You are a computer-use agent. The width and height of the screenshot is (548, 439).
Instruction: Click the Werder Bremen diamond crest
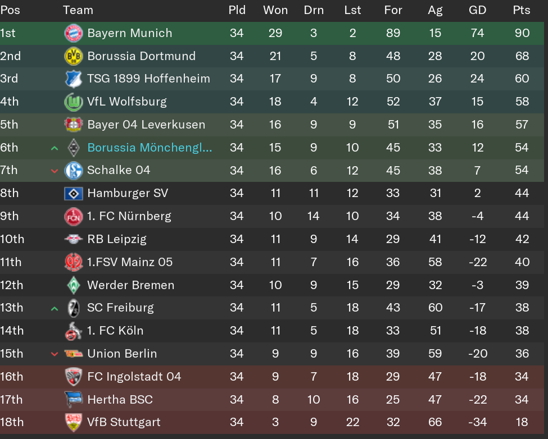pyautogui.click(x=74, y=285)
